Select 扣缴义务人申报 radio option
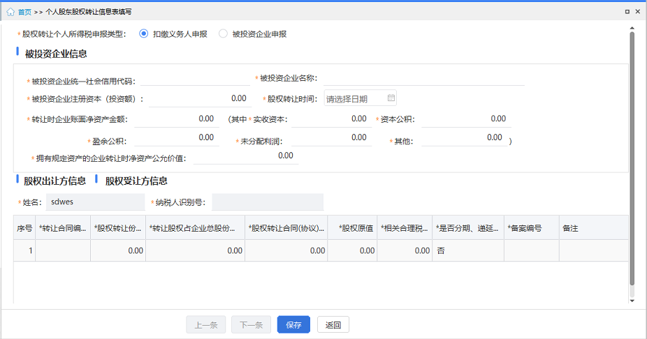647x339 pixels. click(x=144, y=33)
